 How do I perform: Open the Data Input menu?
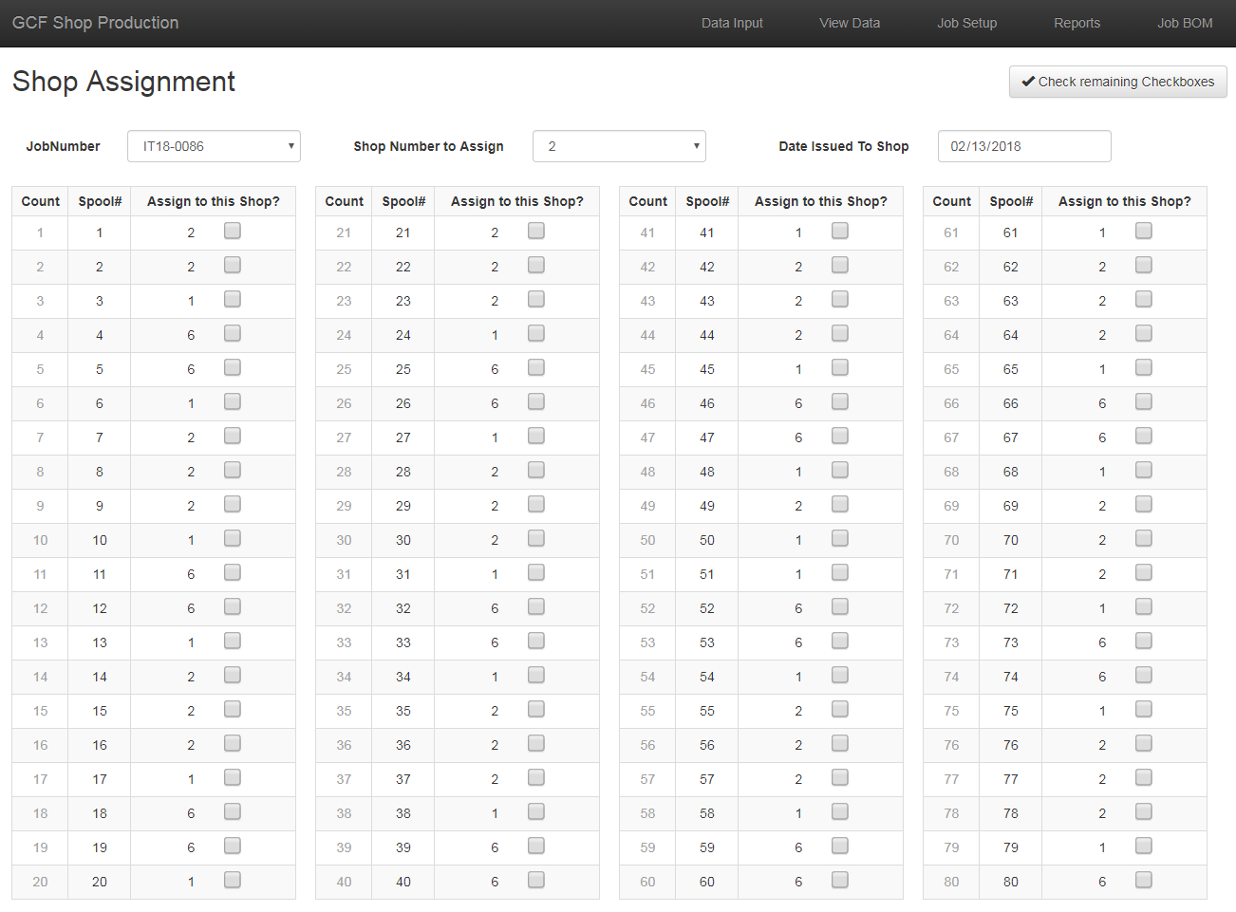(x=732, y=23)
